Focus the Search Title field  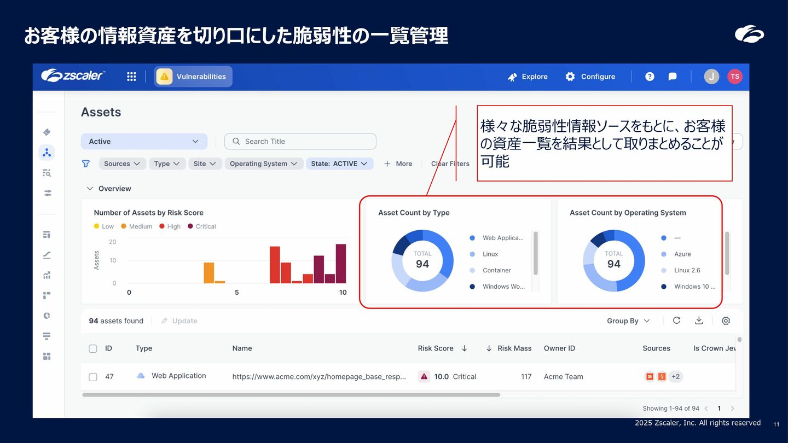300,141
